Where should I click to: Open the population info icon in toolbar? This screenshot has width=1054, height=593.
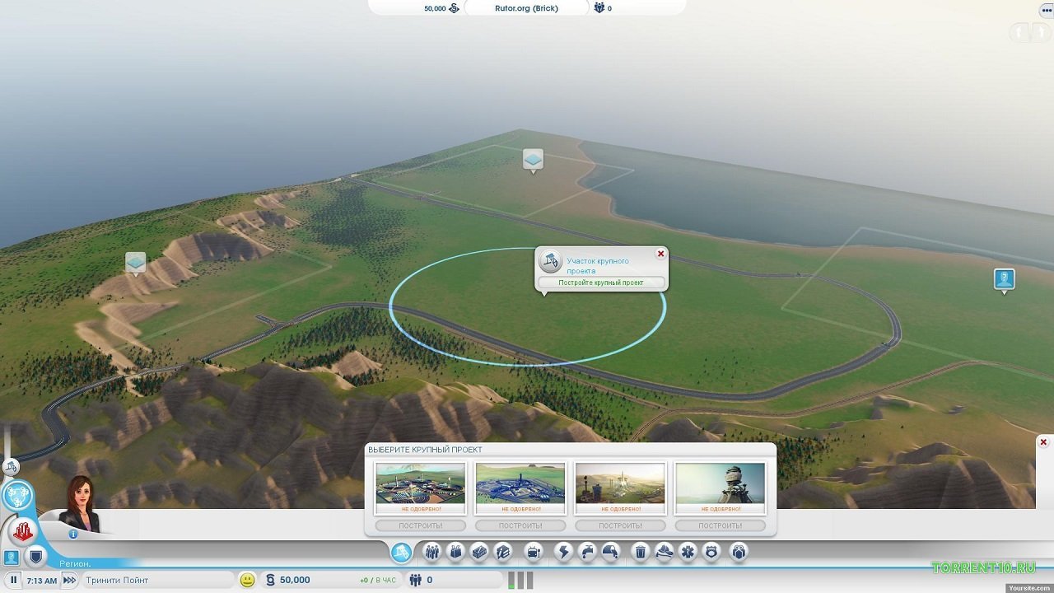coord(431,552)
